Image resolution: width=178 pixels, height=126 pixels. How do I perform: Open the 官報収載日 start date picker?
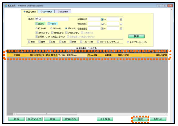(102, 24)
